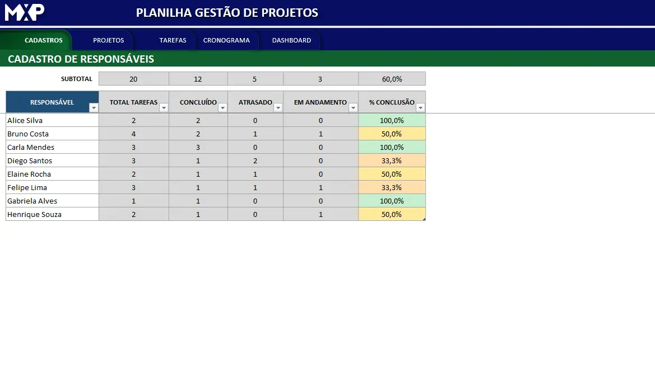This screenshot has width=655, height=392.
Task: Select Bruno Costa's 50,0% conclusion cell
Action: click(392, 134)
